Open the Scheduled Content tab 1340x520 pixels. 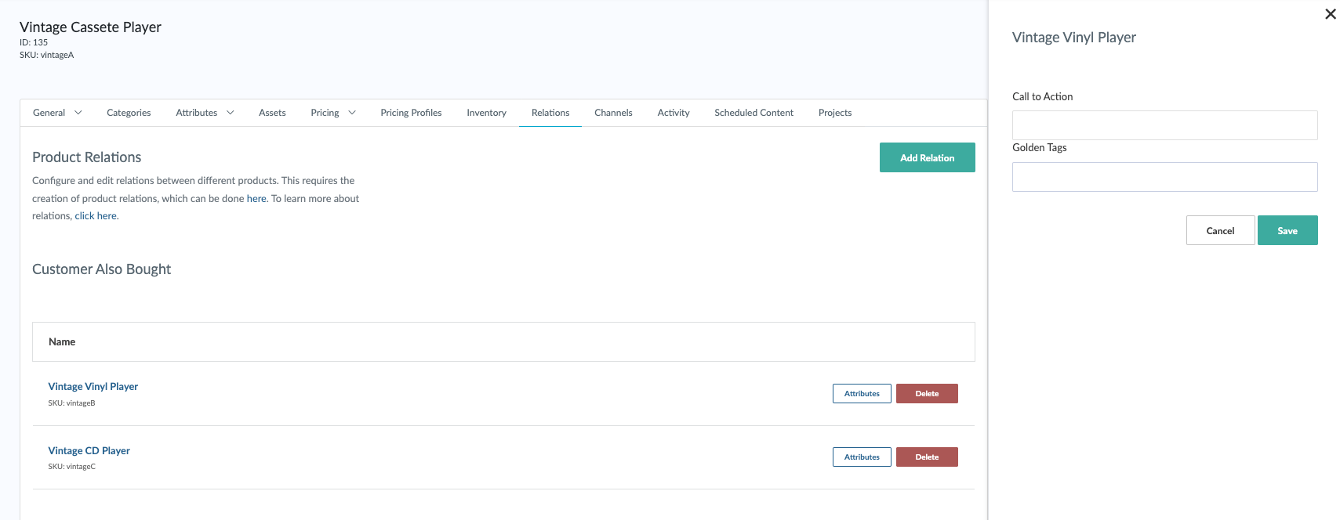[754, 113]
